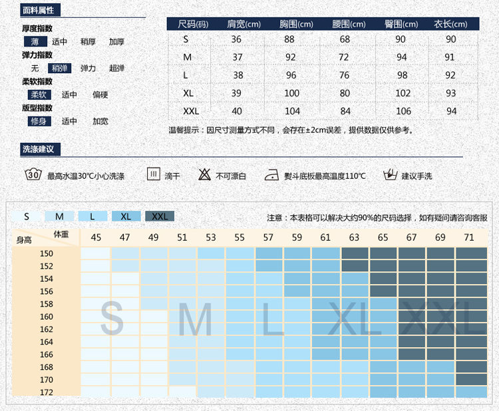Select the 加厚 thickness option
The height and width of the screenshot is (411, 499).
116,41
